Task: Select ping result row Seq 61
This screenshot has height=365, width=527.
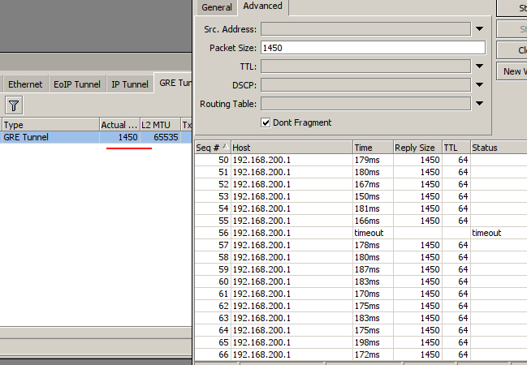Action: pyautogui.click(x=361, y=294)
